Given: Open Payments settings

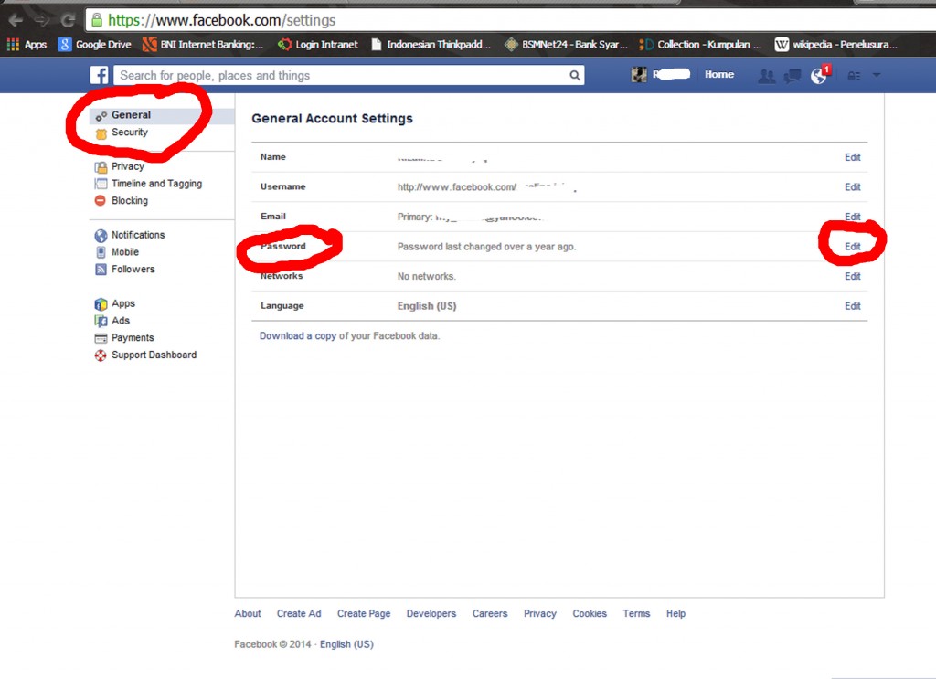Looking at the screenshot, I should click(133, 338).
